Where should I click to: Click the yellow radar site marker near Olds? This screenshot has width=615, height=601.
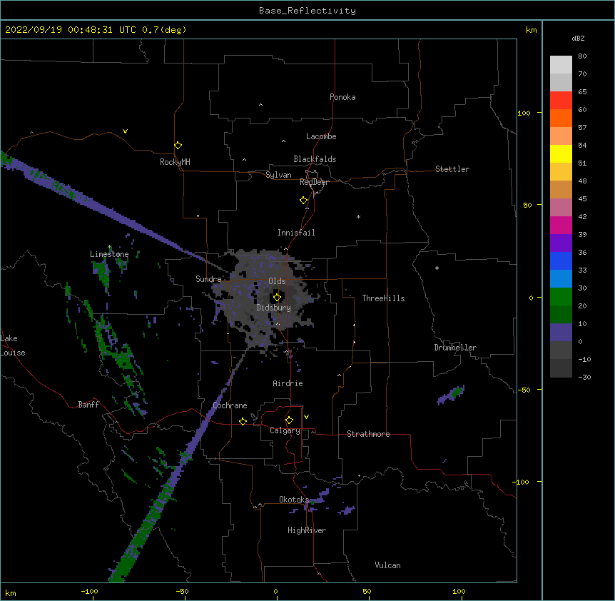(x=277, y=297)
